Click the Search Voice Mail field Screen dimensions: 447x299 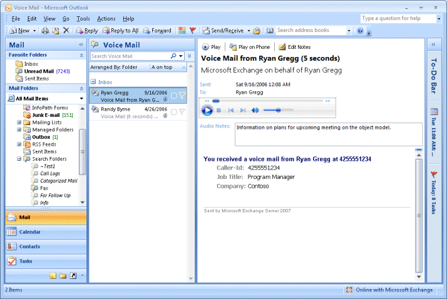tap(130, 56)
